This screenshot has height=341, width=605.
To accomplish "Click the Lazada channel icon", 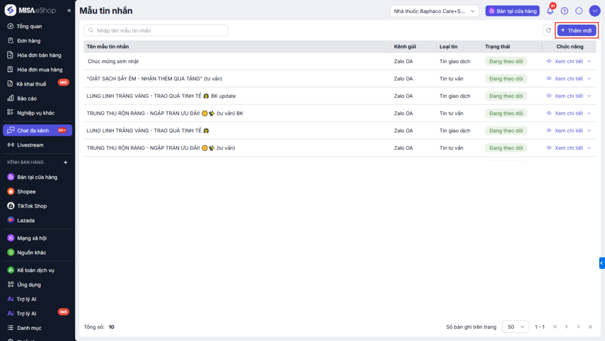I will [x=11, y=220].
